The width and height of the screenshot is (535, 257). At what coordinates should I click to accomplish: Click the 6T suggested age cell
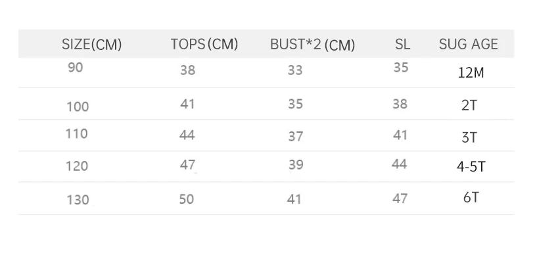point(471,198)
